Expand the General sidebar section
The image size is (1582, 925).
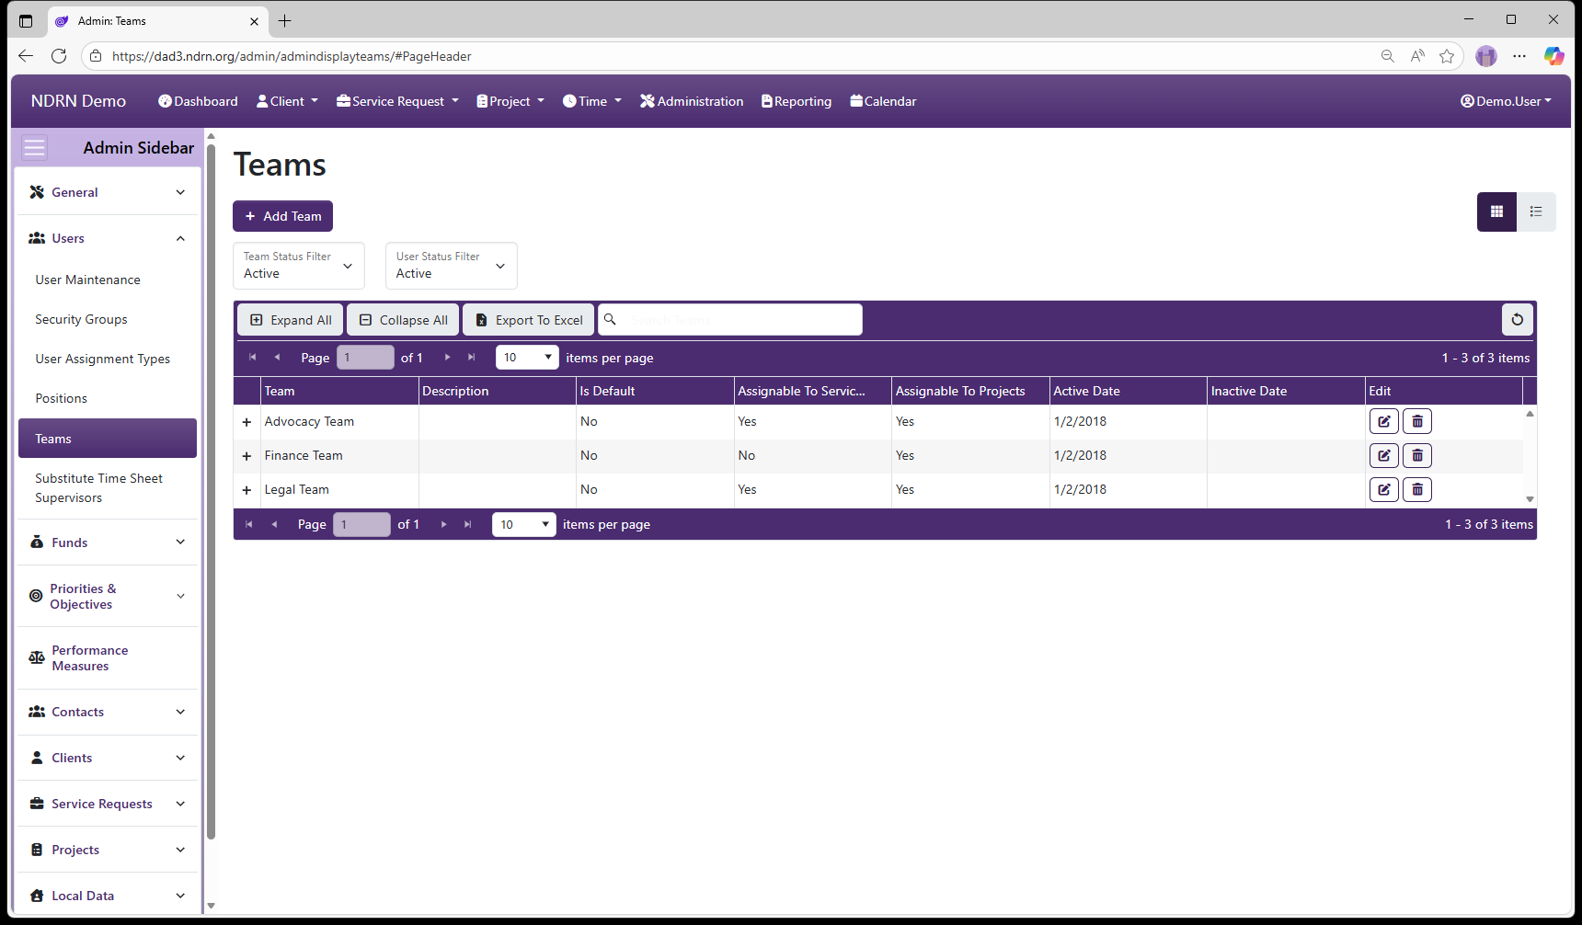click(x=108, y=192)
